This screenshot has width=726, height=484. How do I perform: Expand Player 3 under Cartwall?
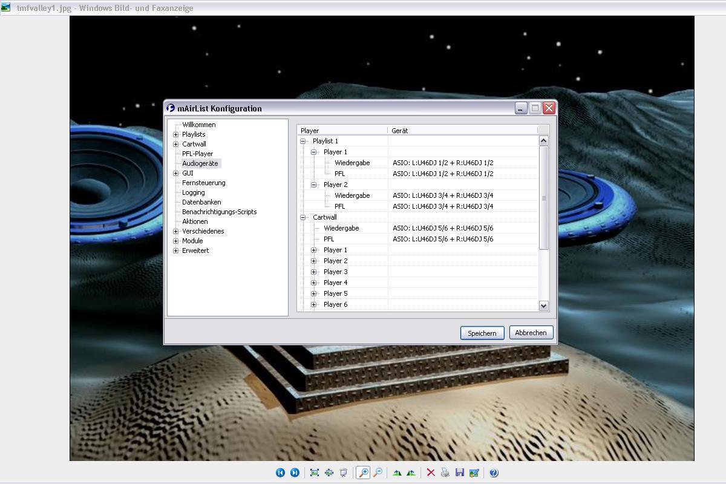pyautogui.click(x=314, y=272)
